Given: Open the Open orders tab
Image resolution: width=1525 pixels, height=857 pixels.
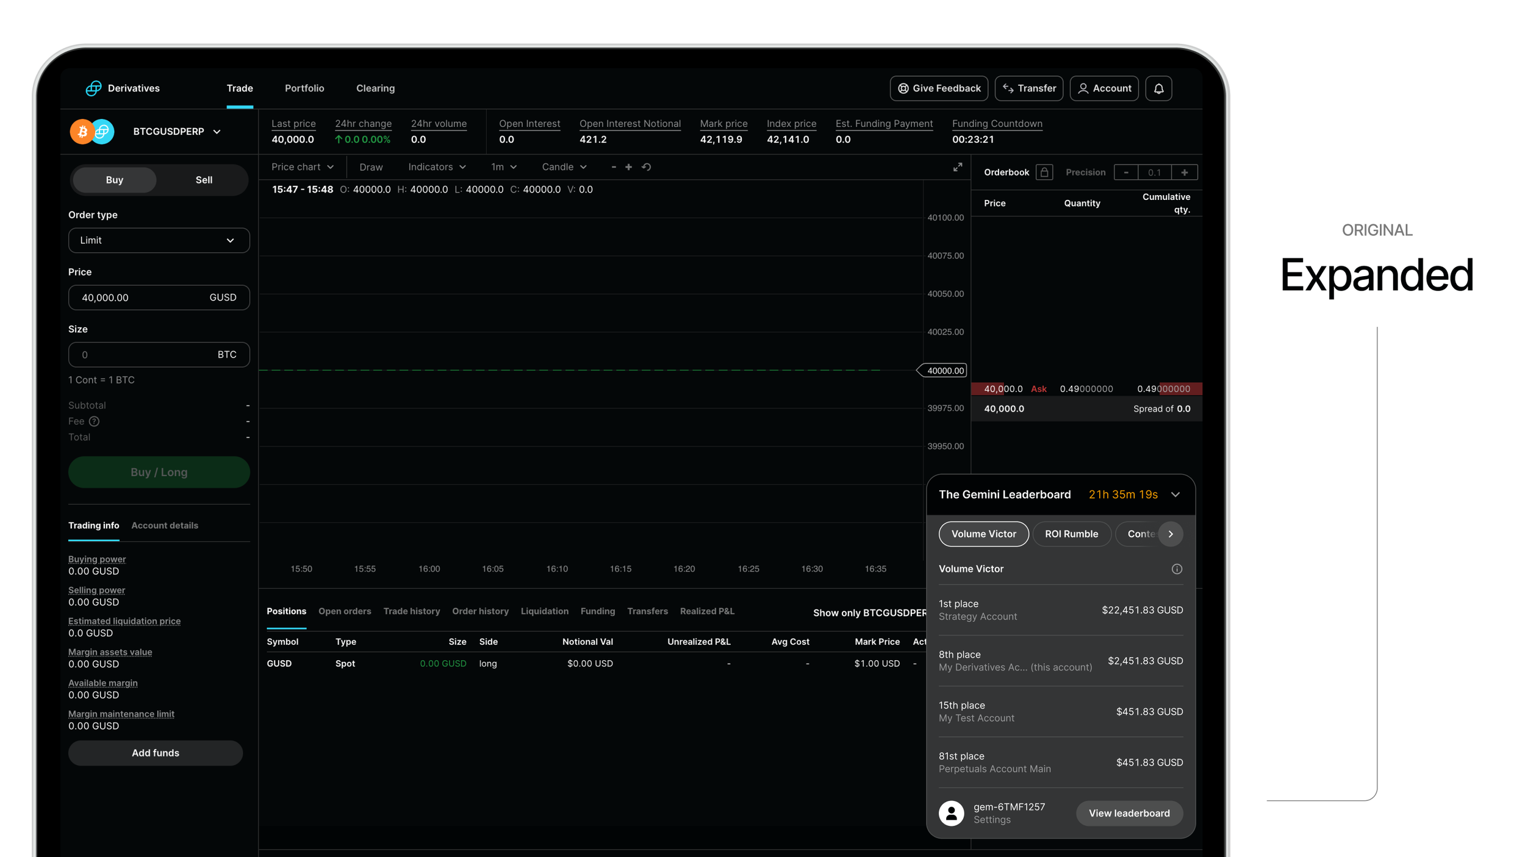Looking at the screenshot, I should [x=344, y=611].
